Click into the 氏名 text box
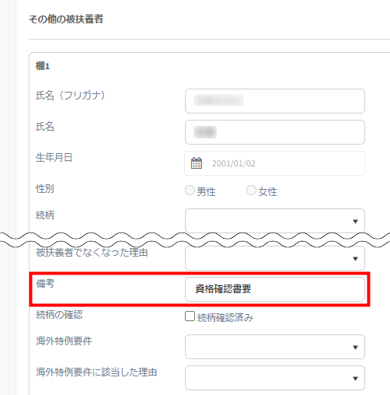Screen dimensions: 390x395 point(275,132)
